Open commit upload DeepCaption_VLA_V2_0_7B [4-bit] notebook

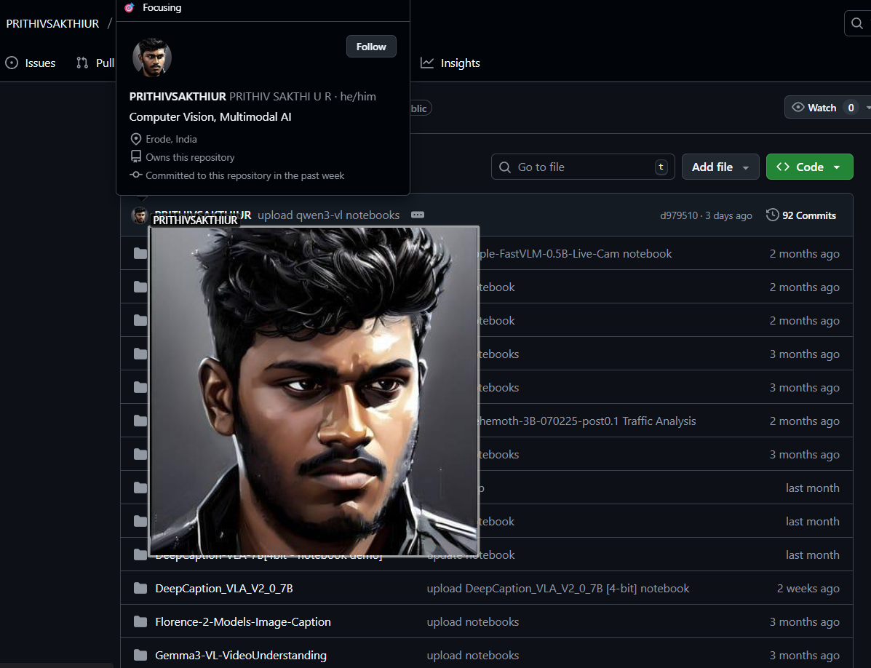tap(557, 589)
